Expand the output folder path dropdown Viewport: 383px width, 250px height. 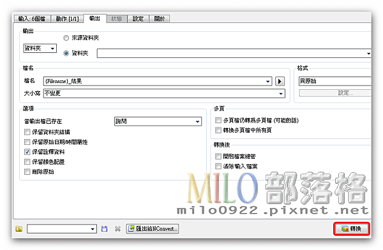[368, 54]
